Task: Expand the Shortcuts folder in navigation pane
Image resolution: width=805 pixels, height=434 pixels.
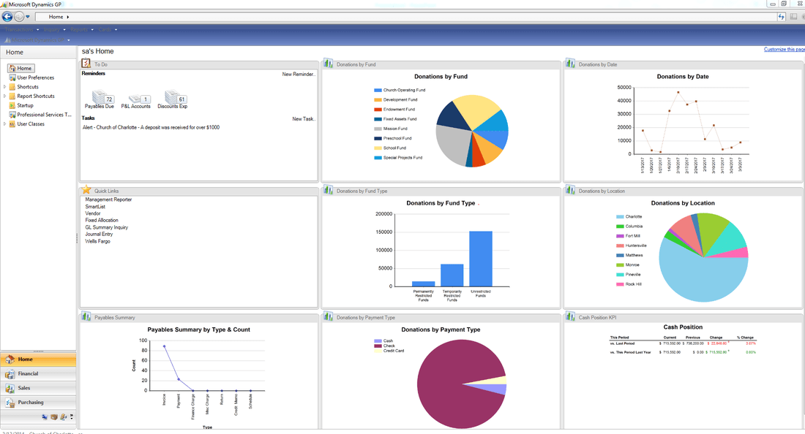Action: click(6, 86)
